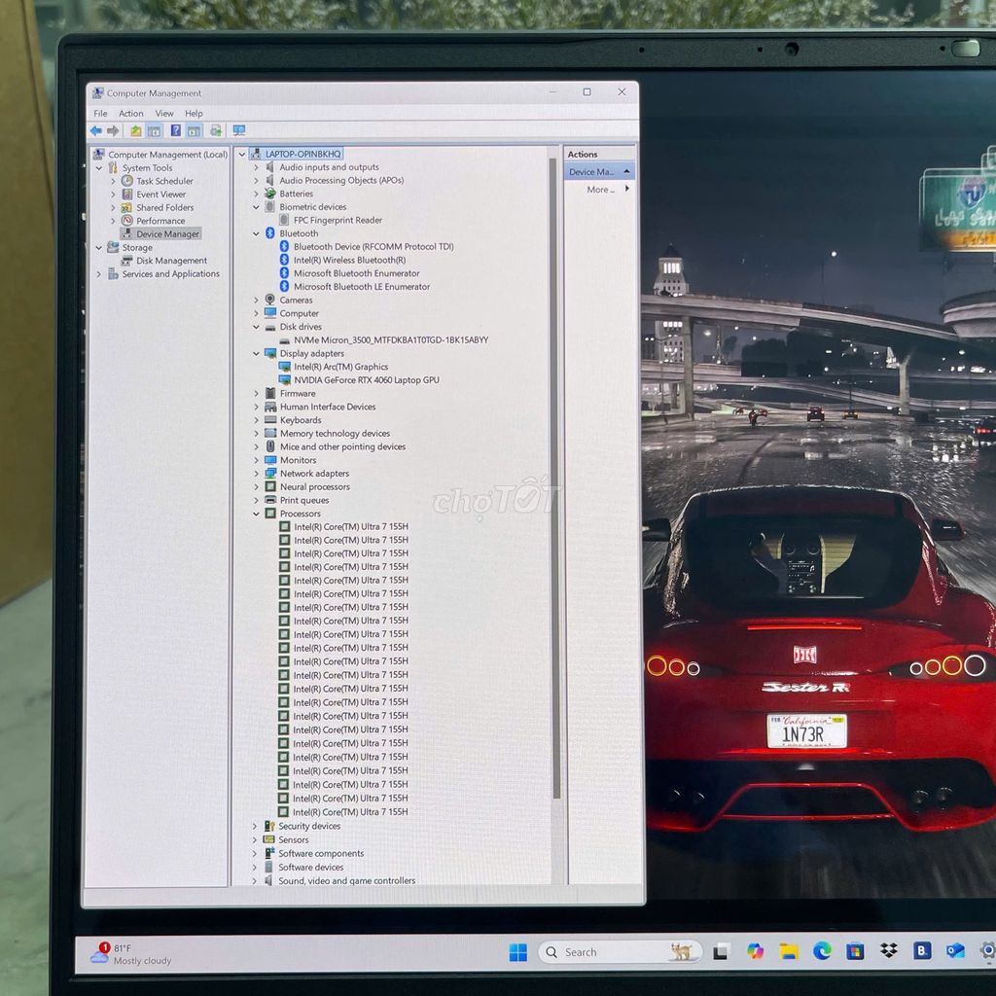Image resolution: width=996 pixels, height=996 pixels.
Task: Select the Disk Management icon
Action: pos(127,261)
